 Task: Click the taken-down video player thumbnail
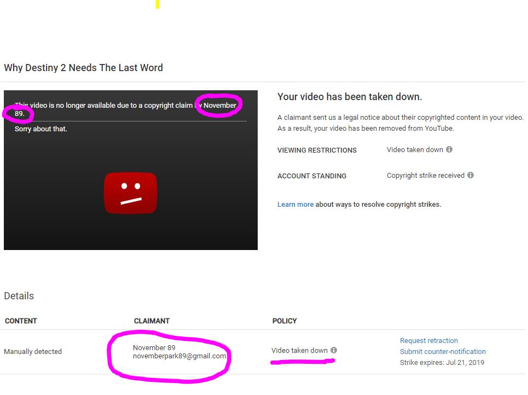(x=131, y=170)
